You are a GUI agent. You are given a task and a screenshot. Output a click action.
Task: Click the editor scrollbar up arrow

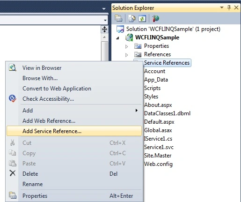(104, 37)
